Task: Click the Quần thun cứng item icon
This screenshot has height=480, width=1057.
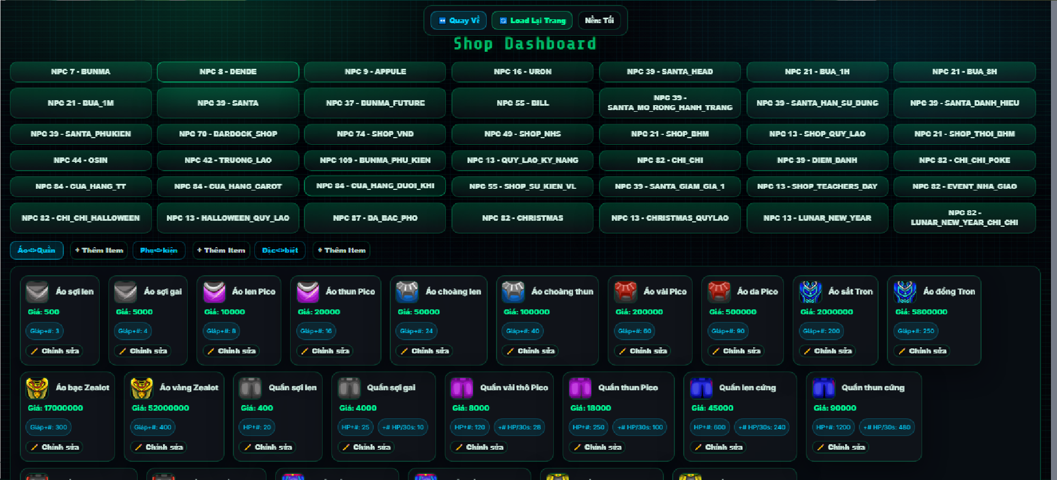Action: coord(824,388)
